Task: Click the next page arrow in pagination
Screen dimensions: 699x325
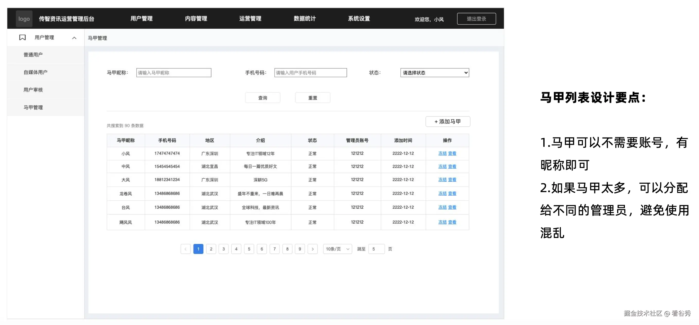Action: 313,249
